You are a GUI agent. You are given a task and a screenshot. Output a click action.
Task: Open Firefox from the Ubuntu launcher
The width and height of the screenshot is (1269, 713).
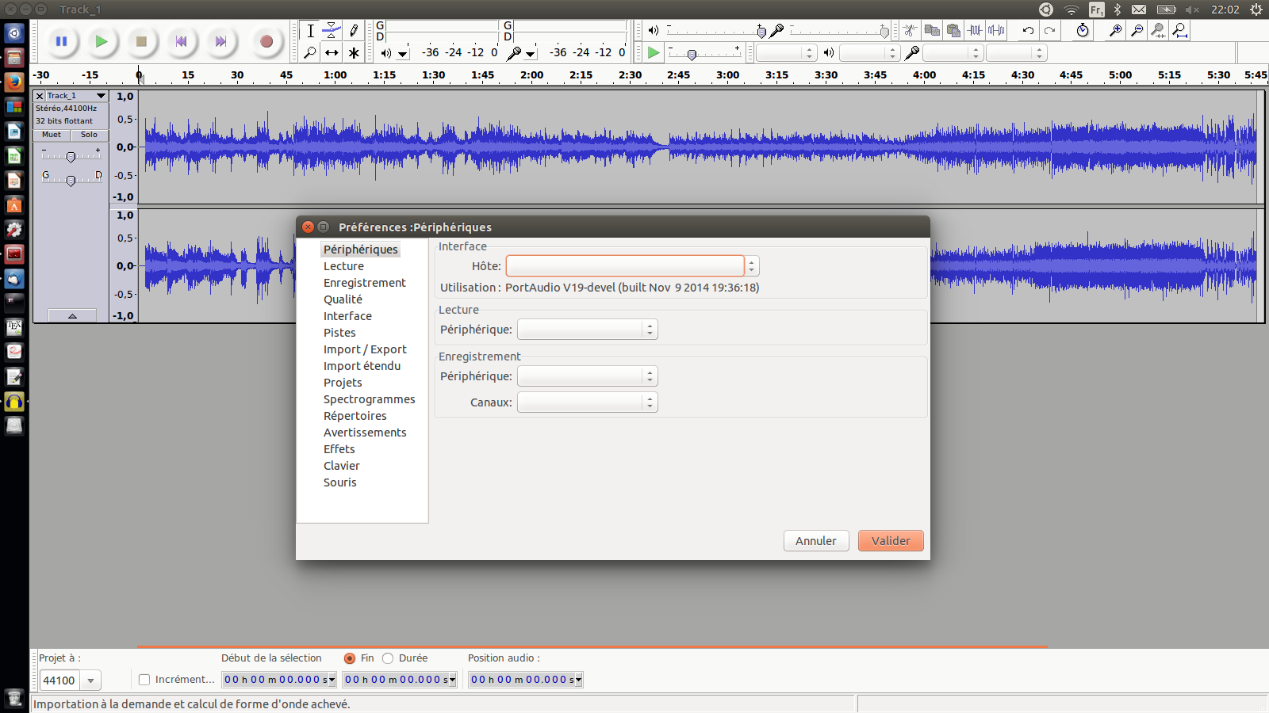14,82
